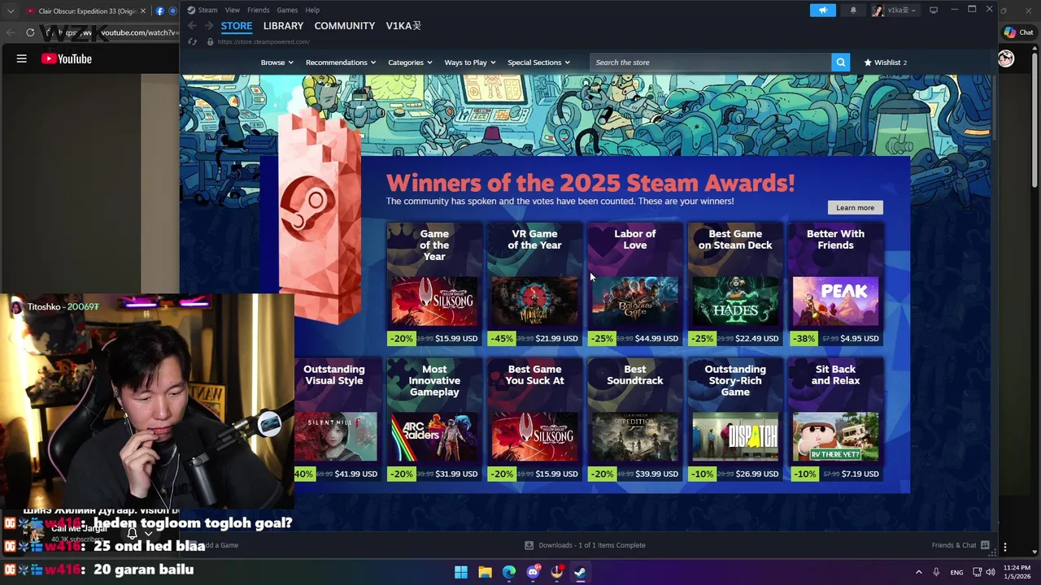Open the Steam menu
The height and width of the screenshot is (585, 1041).
207,10
